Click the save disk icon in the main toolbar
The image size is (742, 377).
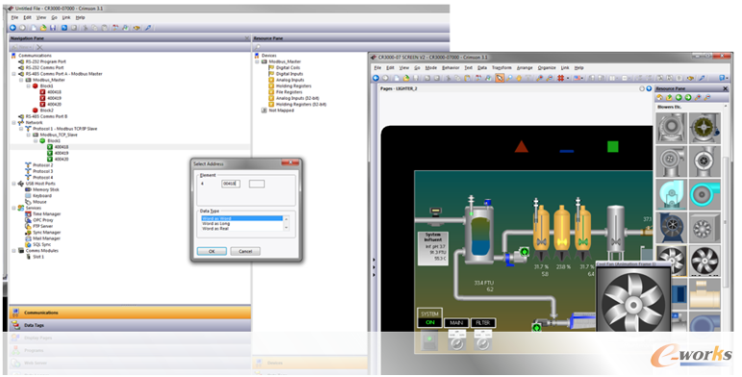point(53,28)
